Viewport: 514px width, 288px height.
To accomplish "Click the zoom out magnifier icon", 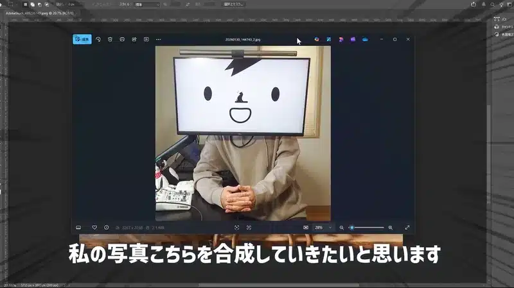I will pyautogui.click(x=342, y=227).
